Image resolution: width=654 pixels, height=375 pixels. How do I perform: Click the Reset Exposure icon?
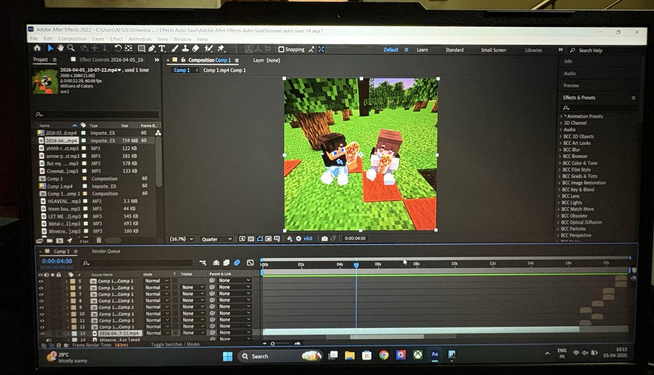(298, 239)
